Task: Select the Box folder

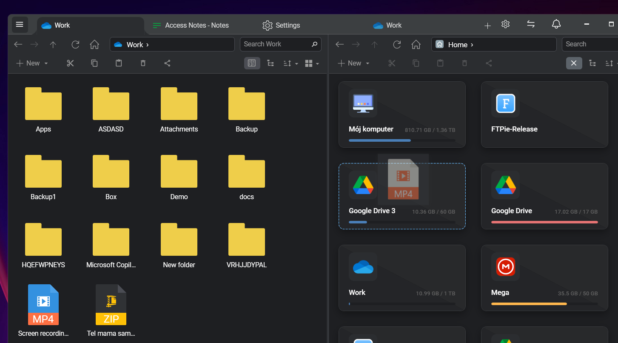Action: (111, 177)
